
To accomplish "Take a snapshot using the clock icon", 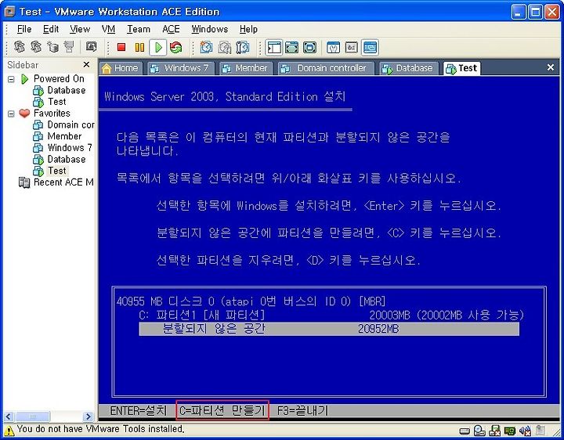I will click(206, 47).
